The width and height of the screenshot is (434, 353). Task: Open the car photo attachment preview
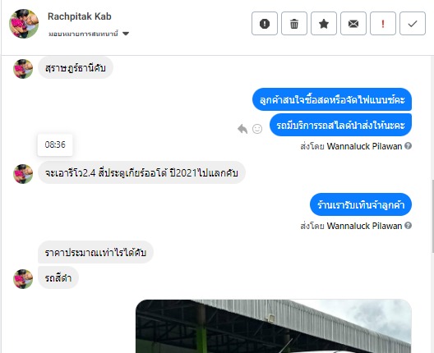[274, 326]
